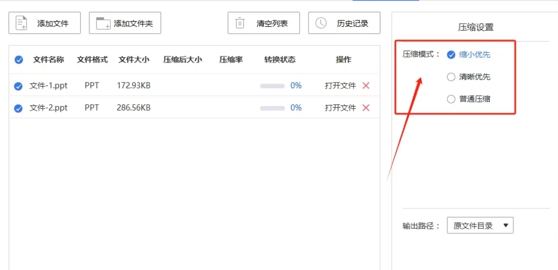Click the 文件大小 column header
This screenshot has height=270, width=558.
coord(133,59)
